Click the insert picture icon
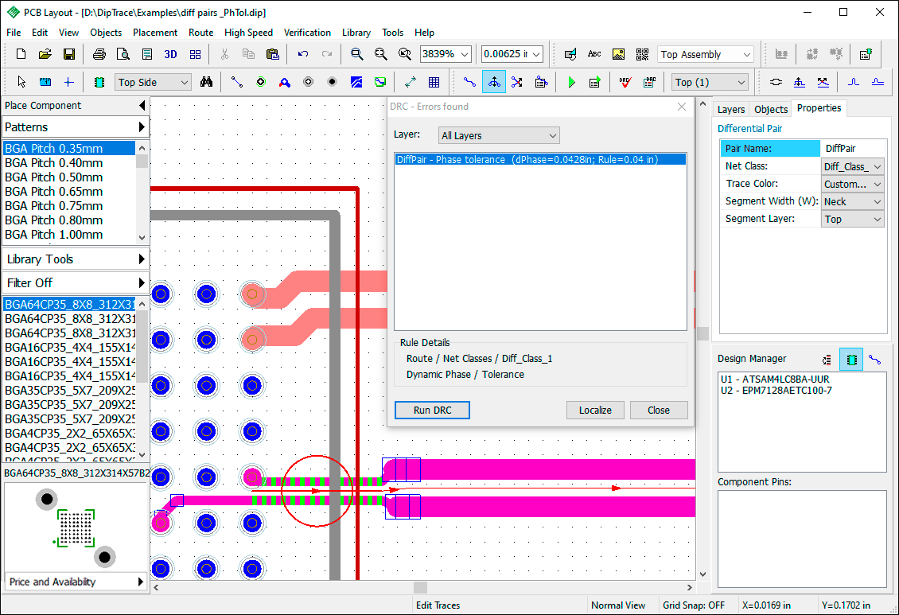The image size is (899, 615). click(x=618, y=54)
